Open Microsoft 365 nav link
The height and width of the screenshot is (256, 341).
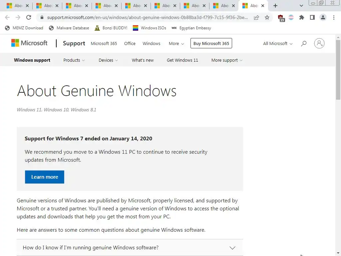coord(104,44)
